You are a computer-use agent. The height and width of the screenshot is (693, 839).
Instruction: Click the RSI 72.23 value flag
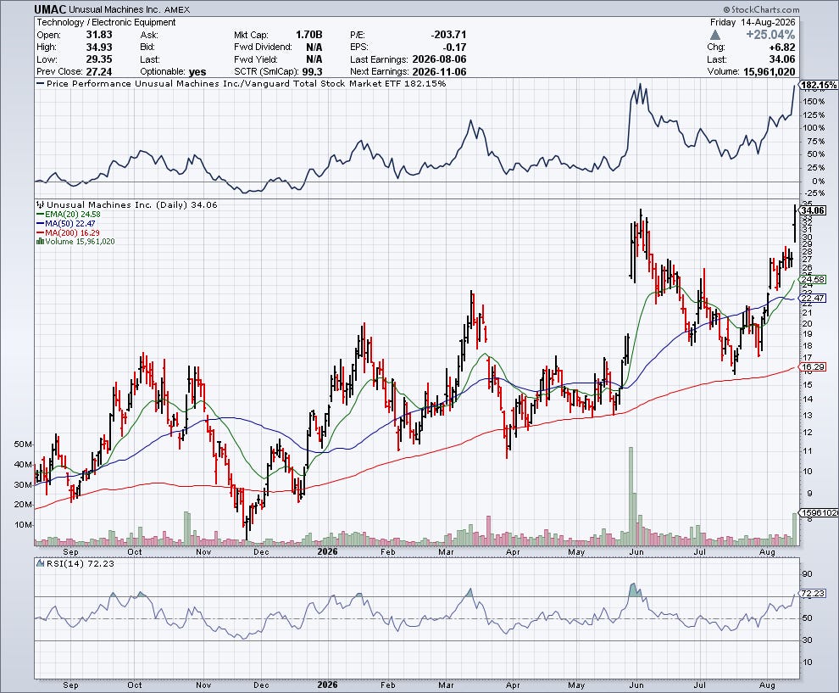click(812, 594)
